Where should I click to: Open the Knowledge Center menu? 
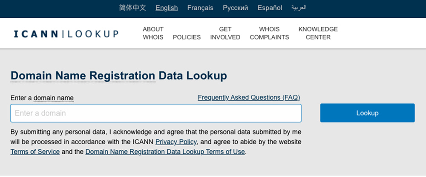click(318, 33)
